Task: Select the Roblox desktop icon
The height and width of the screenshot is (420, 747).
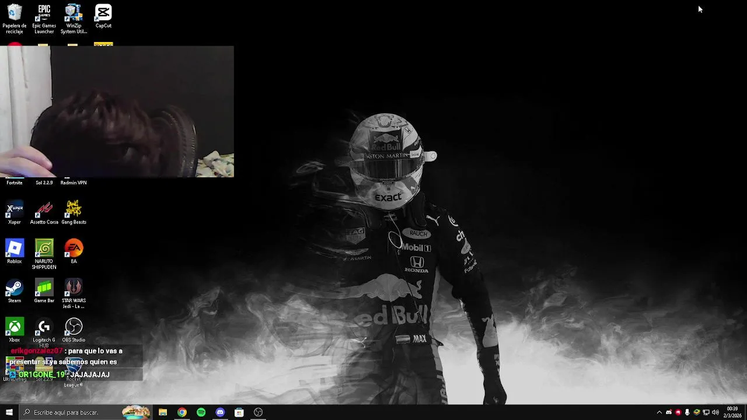Action: pyautogui.click(x=15, y=252)
